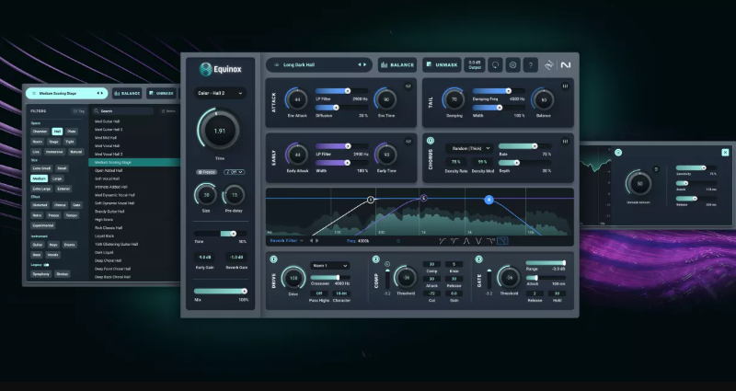Go to next filter band arrow
Viewport: 736px width, 391px height.
[x=316, y=241]
